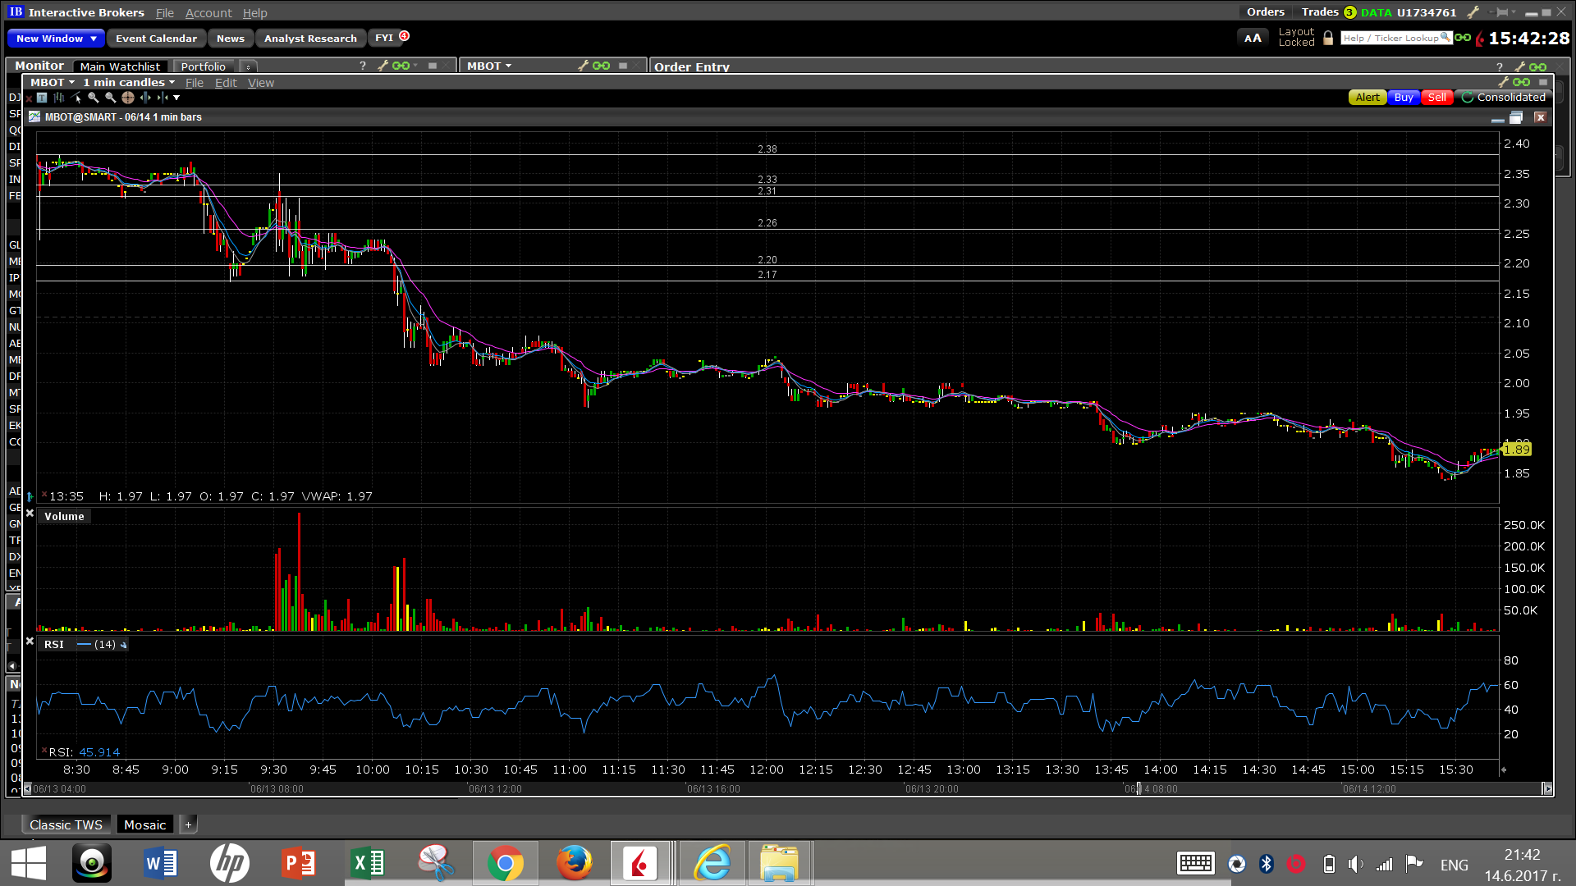Expand the 1 min candles dropdown
Image resolution: width=1576 pixels, height=886 pixels.
click(x=128, y=83)
